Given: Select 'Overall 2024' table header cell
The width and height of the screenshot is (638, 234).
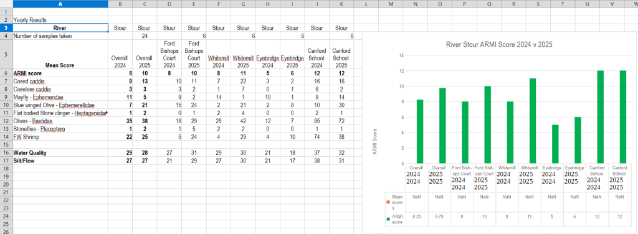Looking at the screenshot, I should [x=120, y=54].
